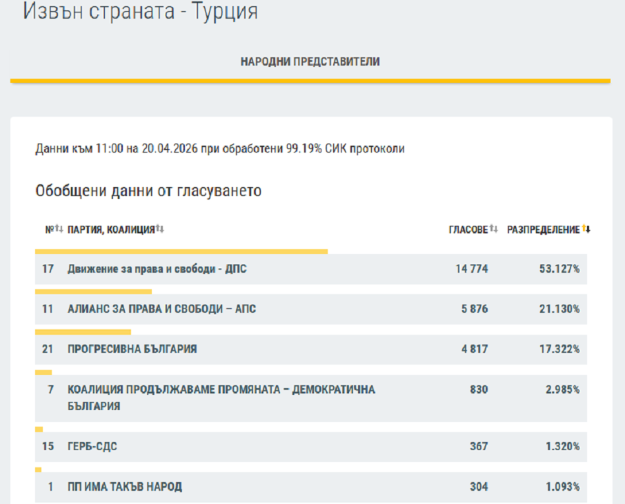Click the 53.127% distribution value
This screenshot has width=625, height=504.
coord(559,269)
